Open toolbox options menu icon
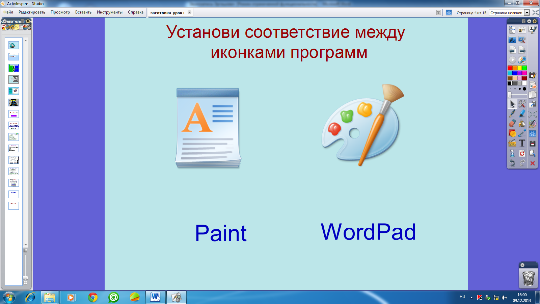Viewport: 540px width, 304px height. (x=523, y=21)
